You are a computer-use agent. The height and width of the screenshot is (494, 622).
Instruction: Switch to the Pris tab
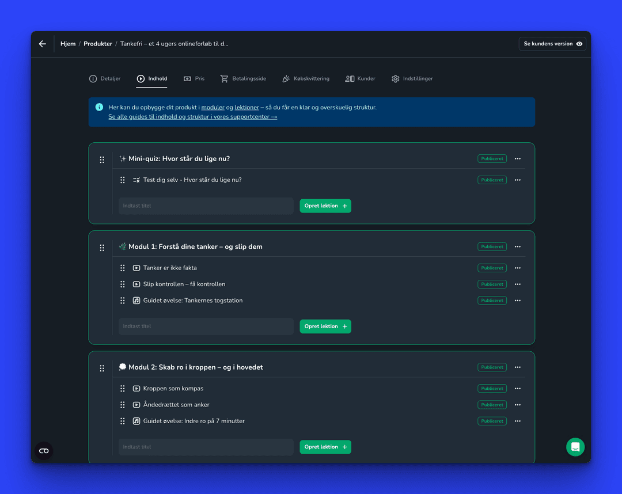[x=194, y=79]
